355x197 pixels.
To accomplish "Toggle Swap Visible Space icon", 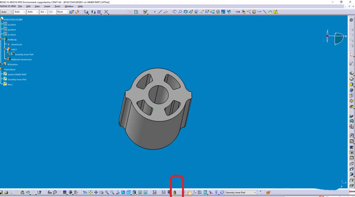I will click(x=146, y=192).
